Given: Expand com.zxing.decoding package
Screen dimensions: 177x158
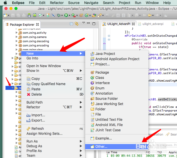Looking at the screenshot, I should (16, 41).
